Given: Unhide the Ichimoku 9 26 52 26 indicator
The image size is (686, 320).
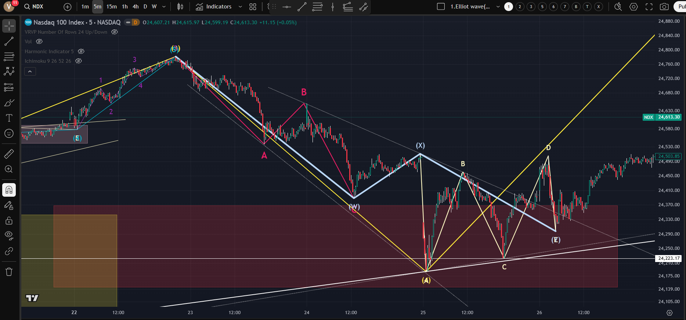Looking at the screenshot, I should tap(79, 61).
